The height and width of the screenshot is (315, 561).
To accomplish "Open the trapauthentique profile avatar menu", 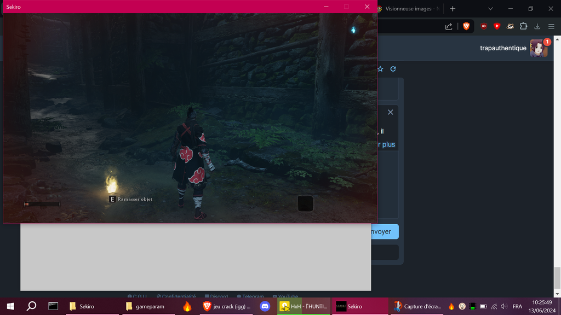I will pos(538,48).
